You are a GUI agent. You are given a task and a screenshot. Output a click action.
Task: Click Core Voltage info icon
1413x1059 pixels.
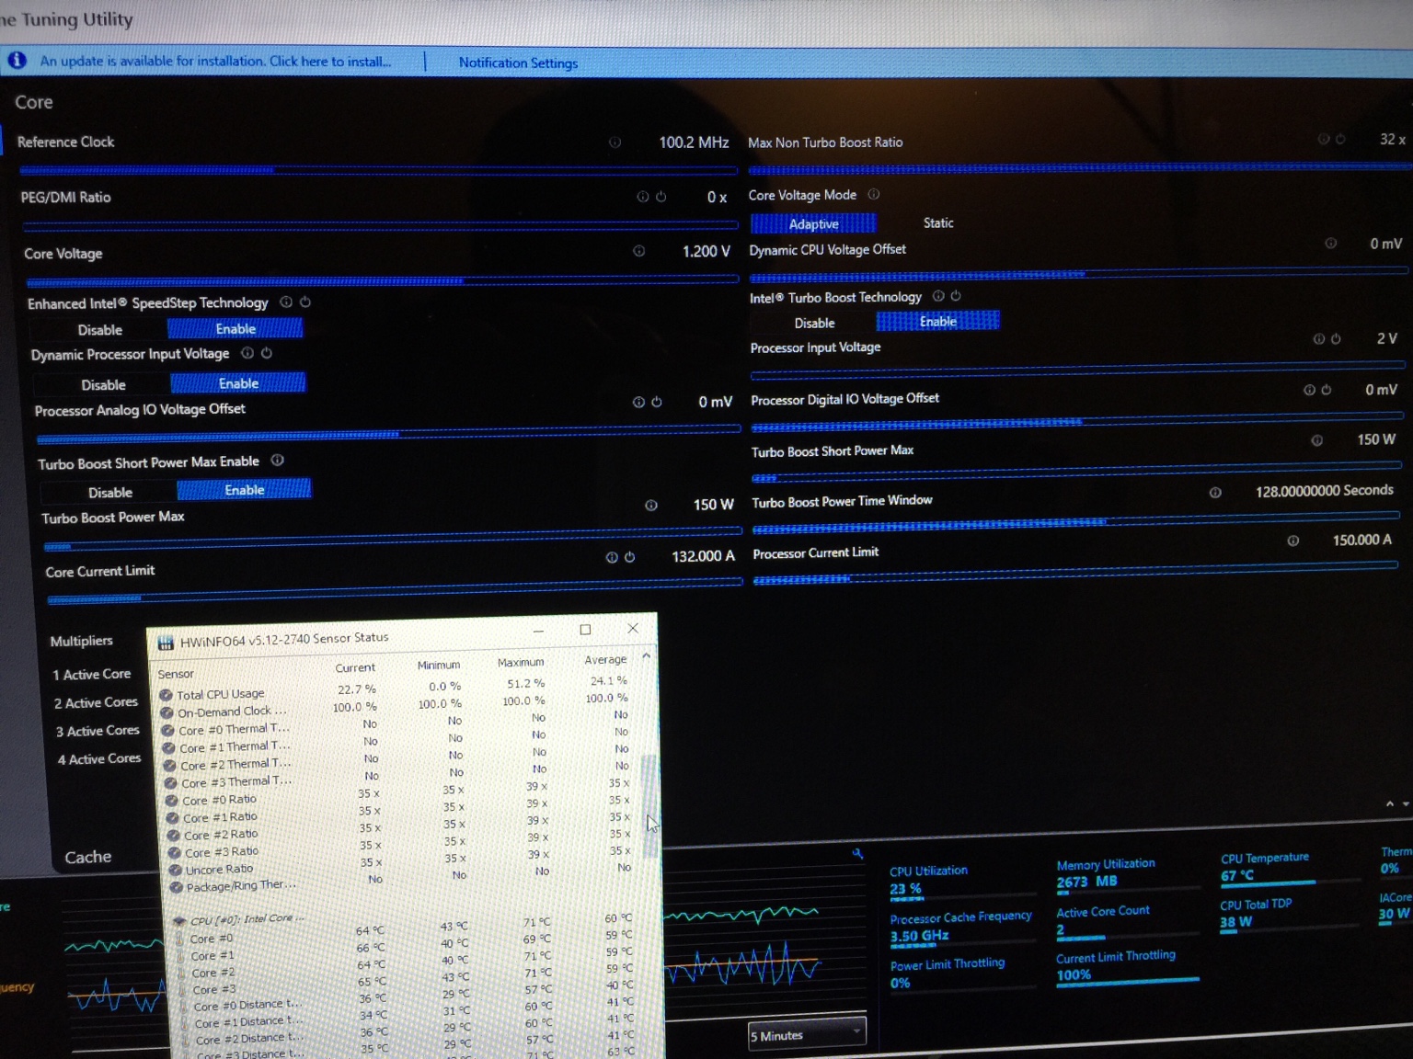638,251
